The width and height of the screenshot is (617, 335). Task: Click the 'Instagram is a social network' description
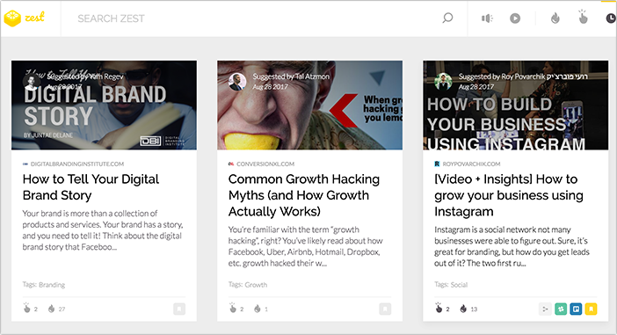512,246
